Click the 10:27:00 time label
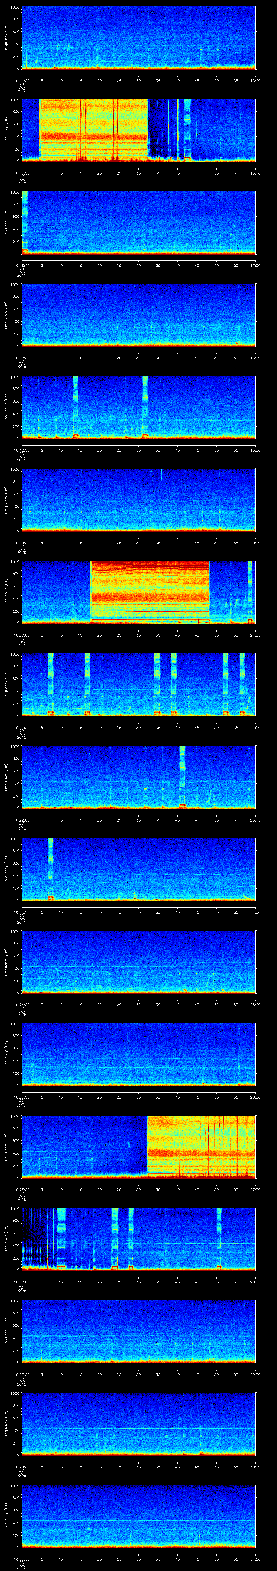 [x=21, y=1282]
